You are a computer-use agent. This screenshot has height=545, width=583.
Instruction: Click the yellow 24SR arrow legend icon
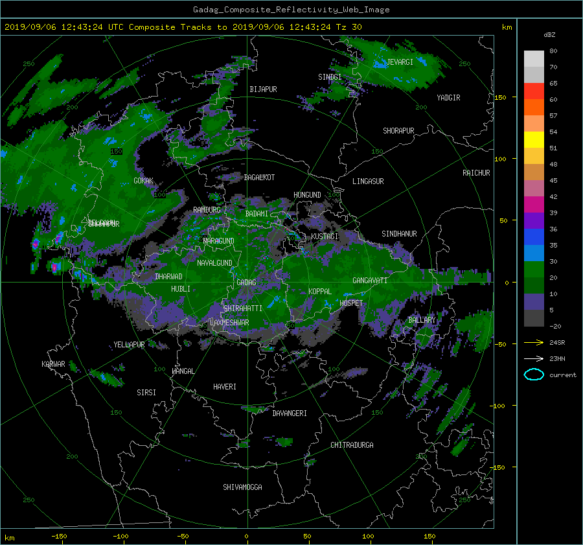(x=534, y=342)
